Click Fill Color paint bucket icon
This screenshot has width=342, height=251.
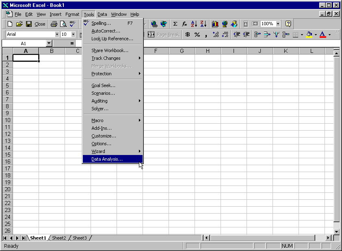pyautogui.click(x=309, y=35)
